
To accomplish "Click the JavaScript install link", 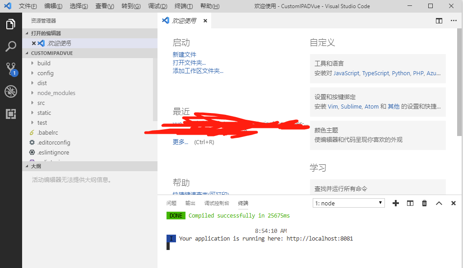I will pos(347,73).
